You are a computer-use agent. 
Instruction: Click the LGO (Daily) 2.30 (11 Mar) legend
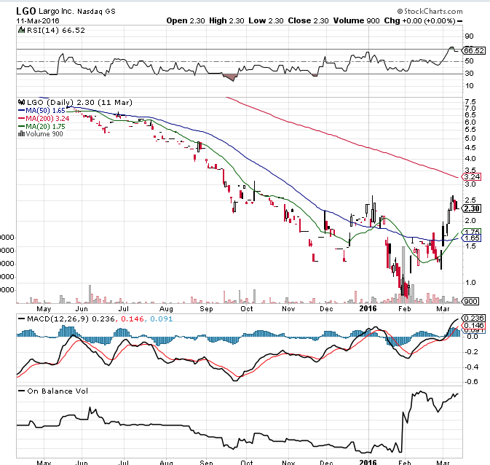pos(79,102)
